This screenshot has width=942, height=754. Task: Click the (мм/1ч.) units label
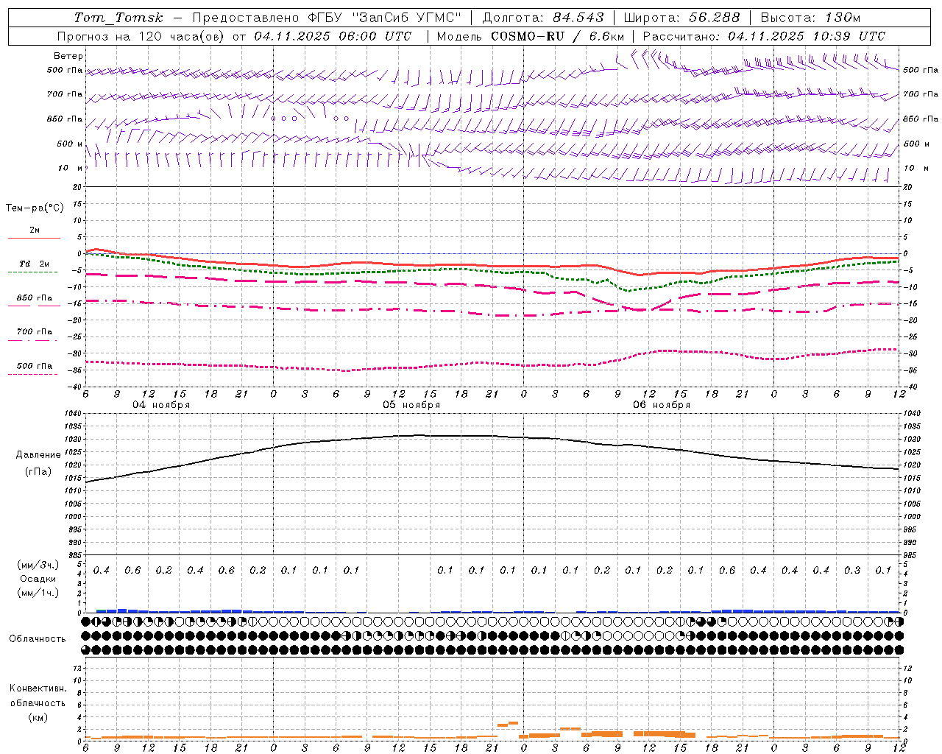pos(38,593)
